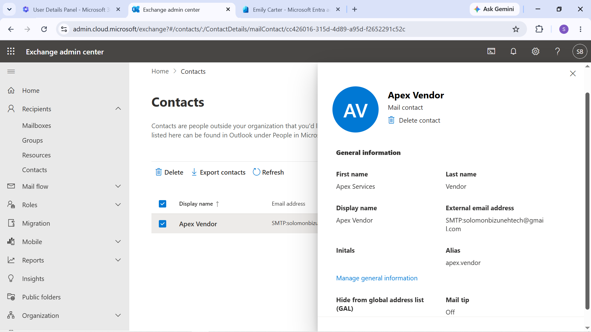
Task: Click the Apex Vendor display name row
Action: pos(198,224)
